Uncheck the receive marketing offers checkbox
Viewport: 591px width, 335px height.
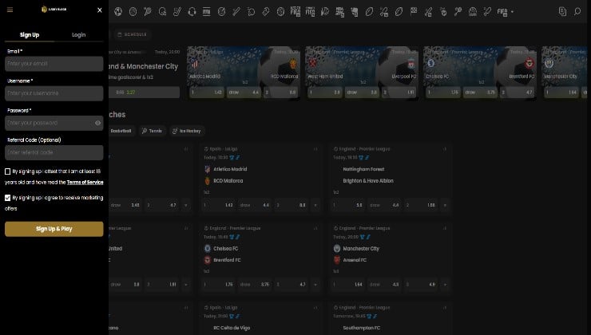pos(7,198)
